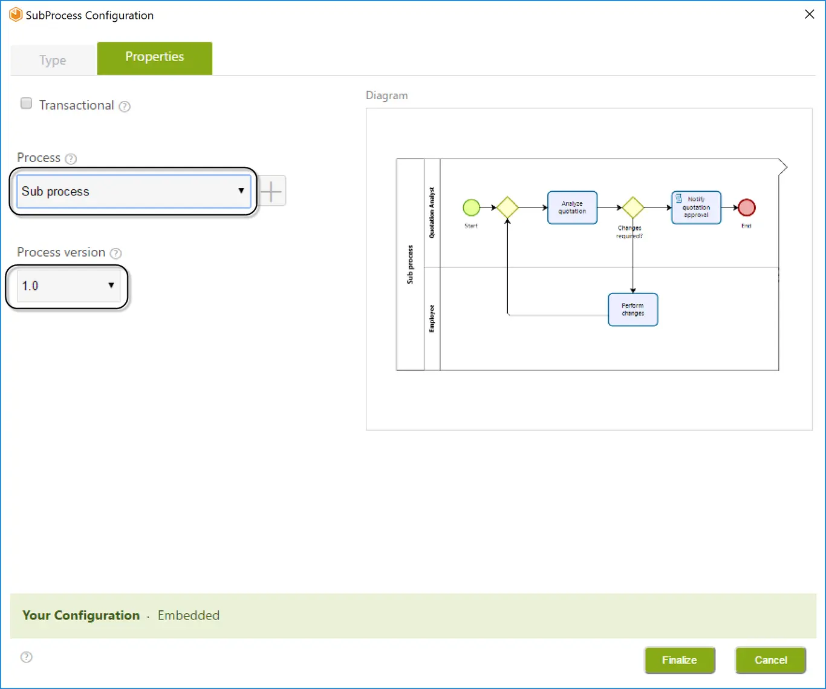Click the Start event in the diagram
Image resolution: width=826 pixels, height=689 pixels.
click(x=471, y=207)
